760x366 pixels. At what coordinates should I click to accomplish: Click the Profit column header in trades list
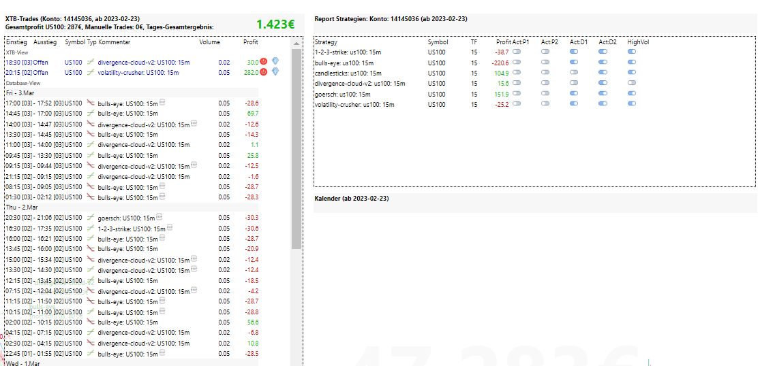251,43
